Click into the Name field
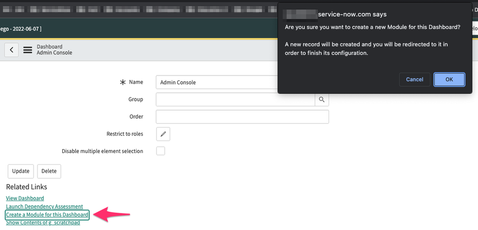 pyautogui.click(x=217, y=82)
